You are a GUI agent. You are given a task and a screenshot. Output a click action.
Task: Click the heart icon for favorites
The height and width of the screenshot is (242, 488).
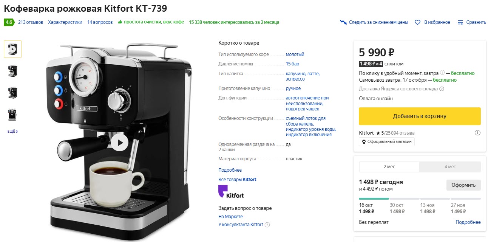click(x=417, y=22)
